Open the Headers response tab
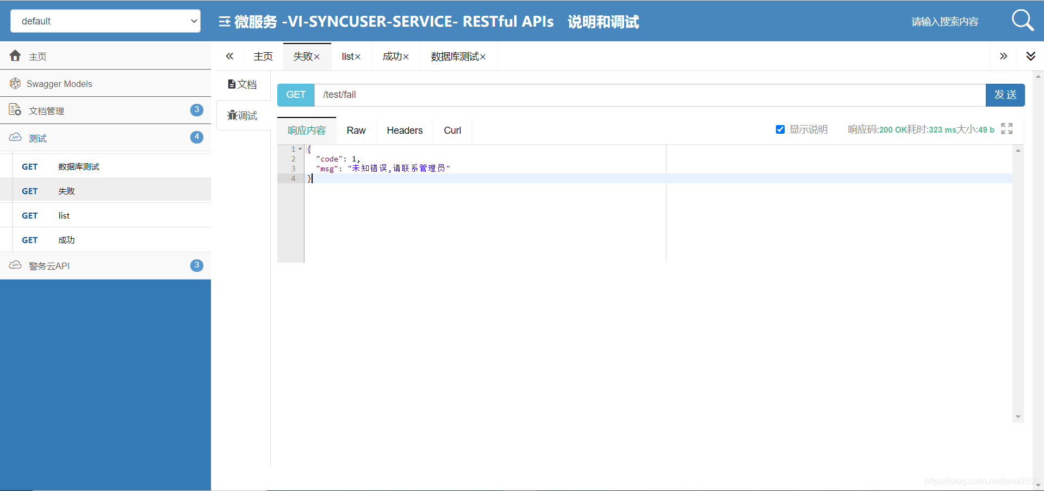This screenshot has height=491, width=1044. coord(405,130)
